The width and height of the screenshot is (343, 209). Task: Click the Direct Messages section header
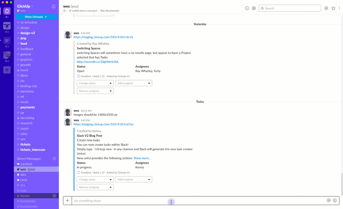(x=29, y=159)
